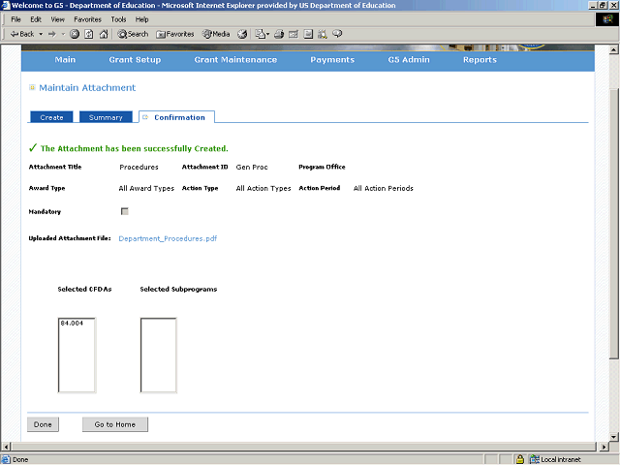Click the Research icon in the toolbar
620x465 pixels.
point(323,34)
